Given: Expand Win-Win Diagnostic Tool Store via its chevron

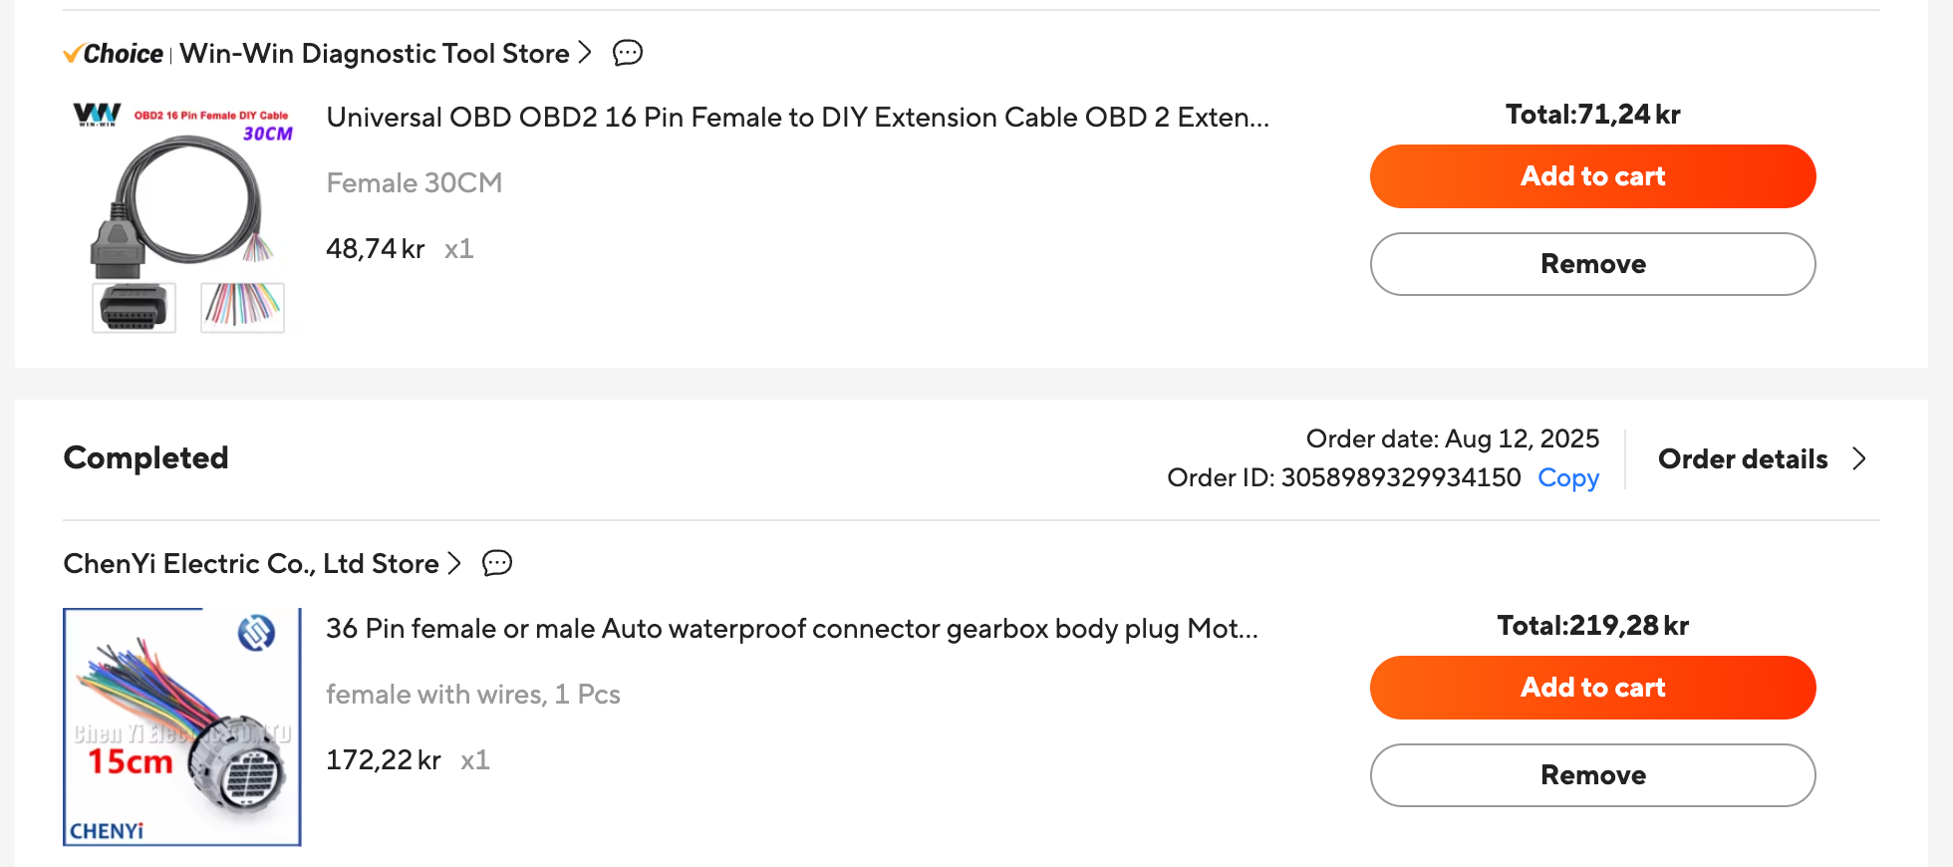Looking at the screenshot, I should point(585,53).
